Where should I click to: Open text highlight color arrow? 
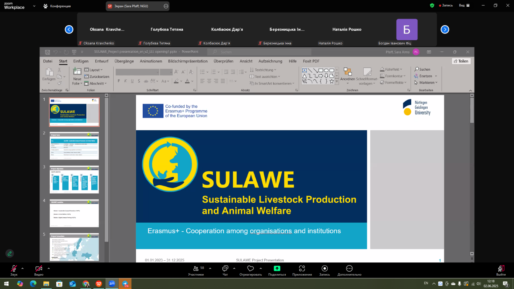tap(181, 81)
